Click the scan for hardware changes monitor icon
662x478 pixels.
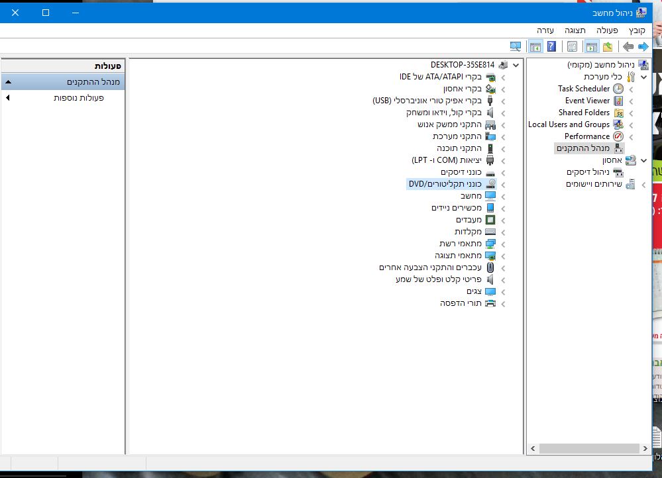click(515, 46)
